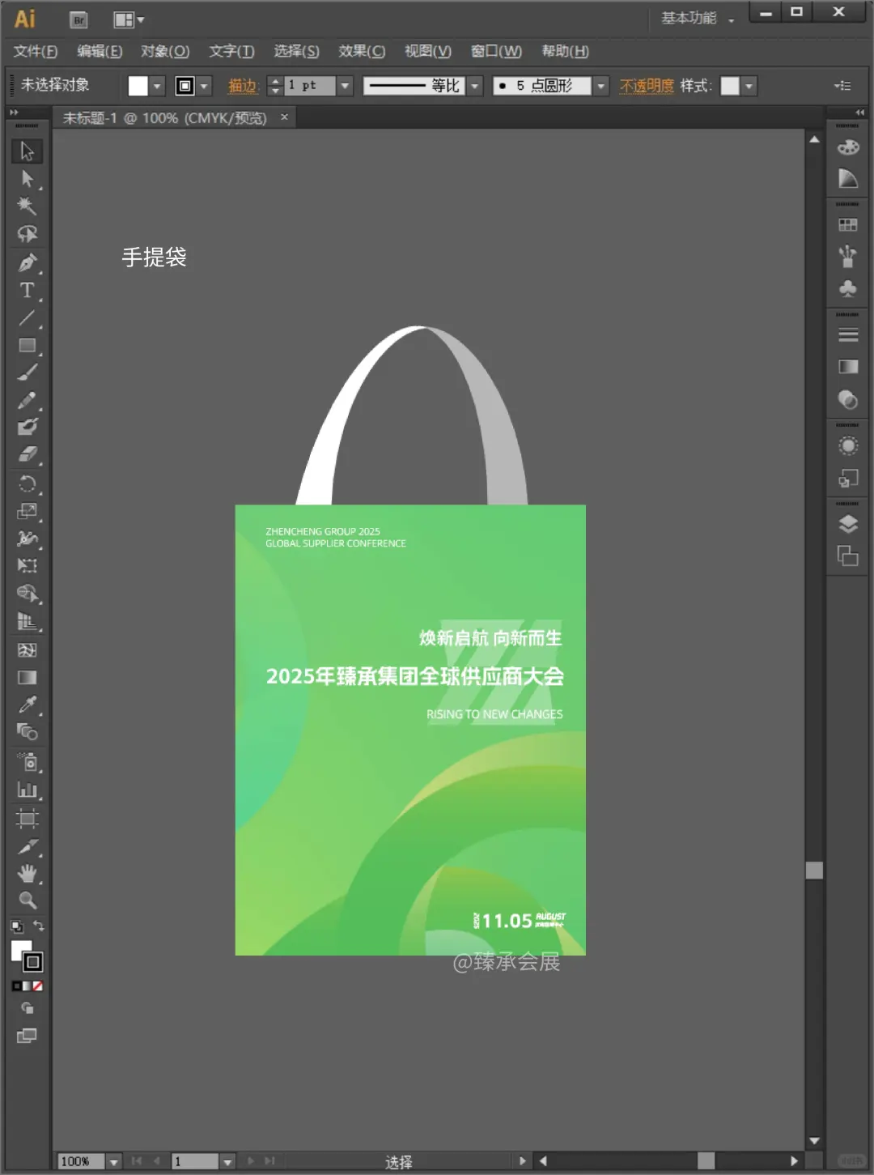Open the 视图(V) menu
The image size is (874, 1175).
point(428,51)
